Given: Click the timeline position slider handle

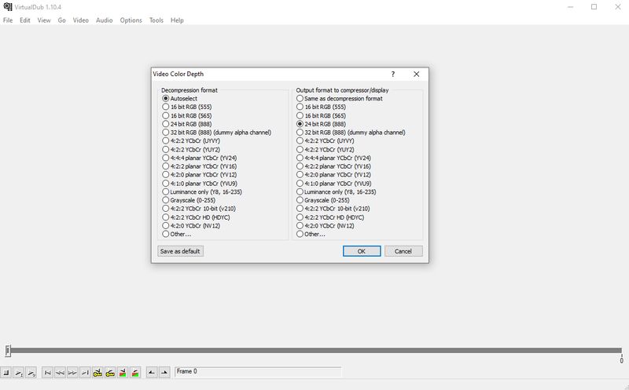Looking at the screenshot, I should [8, 351].
